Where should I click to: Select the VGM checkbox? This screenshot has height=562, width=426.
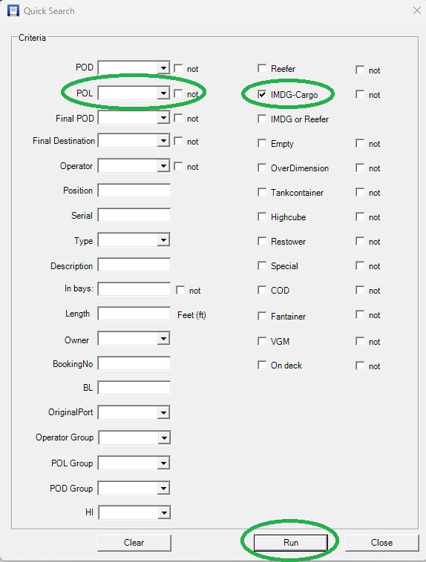pos(262,341)
